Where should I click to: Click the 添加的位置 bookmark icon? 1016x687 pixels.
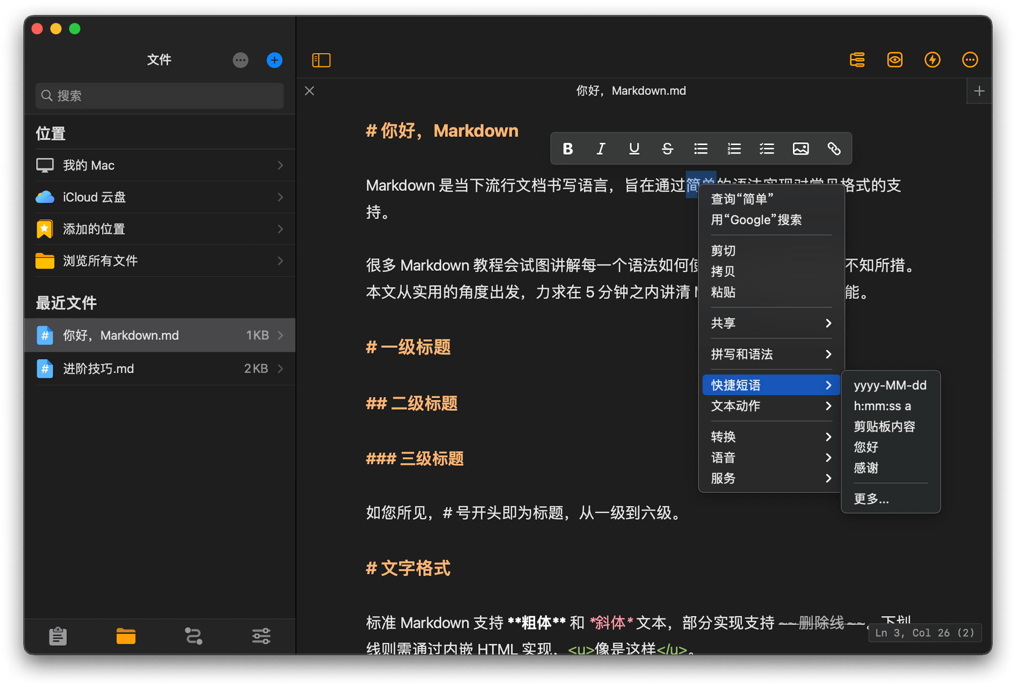pos(45,229)
